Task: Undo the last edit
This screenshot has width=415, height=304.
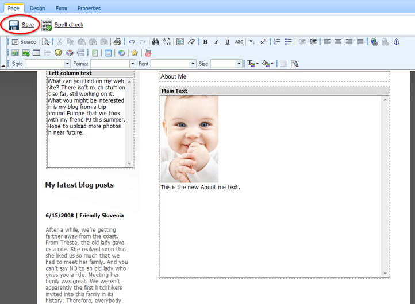Action: 132,42
